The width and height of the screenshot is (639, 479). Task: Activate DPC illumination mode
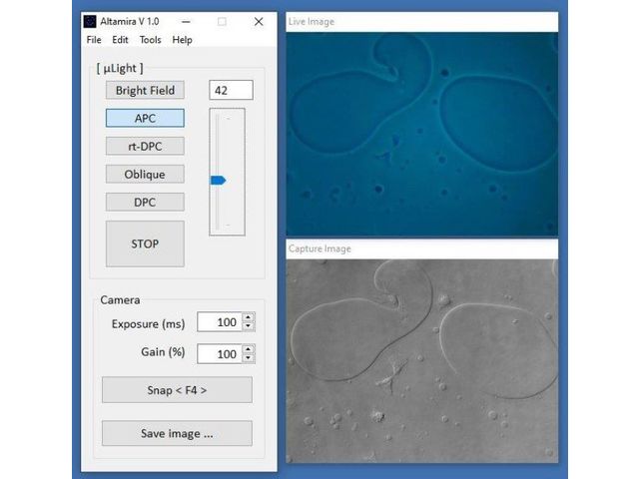145,202
